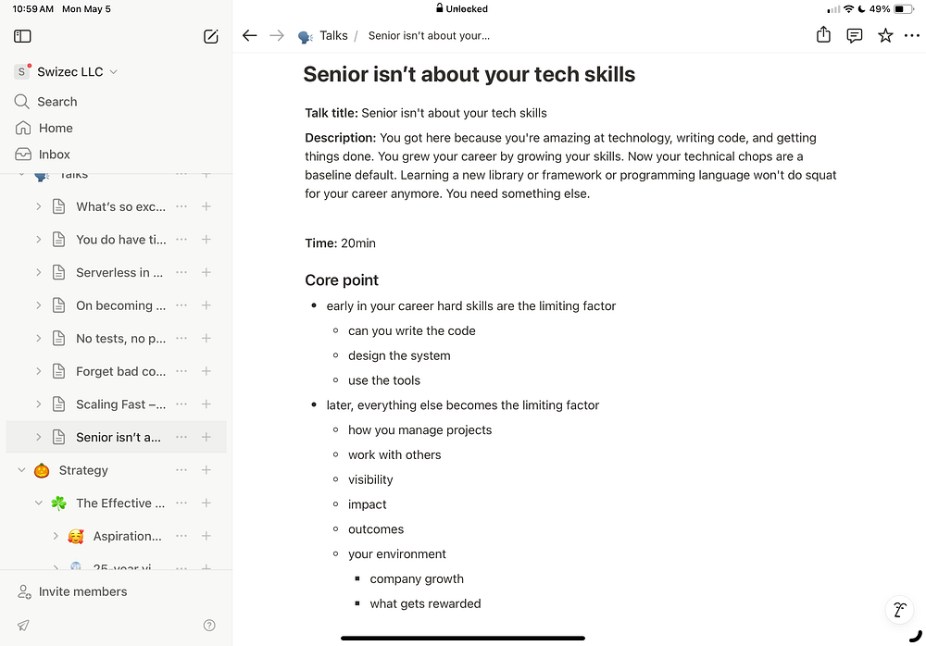
Task: Open Inbox in the sidebar
Action: 43,155
